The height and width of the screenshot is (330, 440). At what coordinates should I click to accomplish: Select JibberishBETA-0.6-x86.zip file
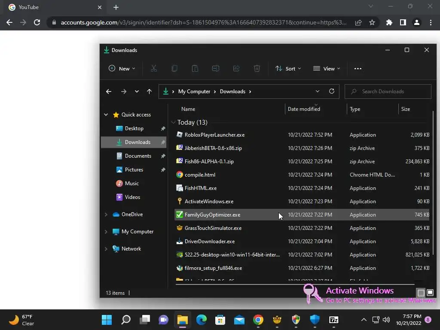[x=302, y=148]
